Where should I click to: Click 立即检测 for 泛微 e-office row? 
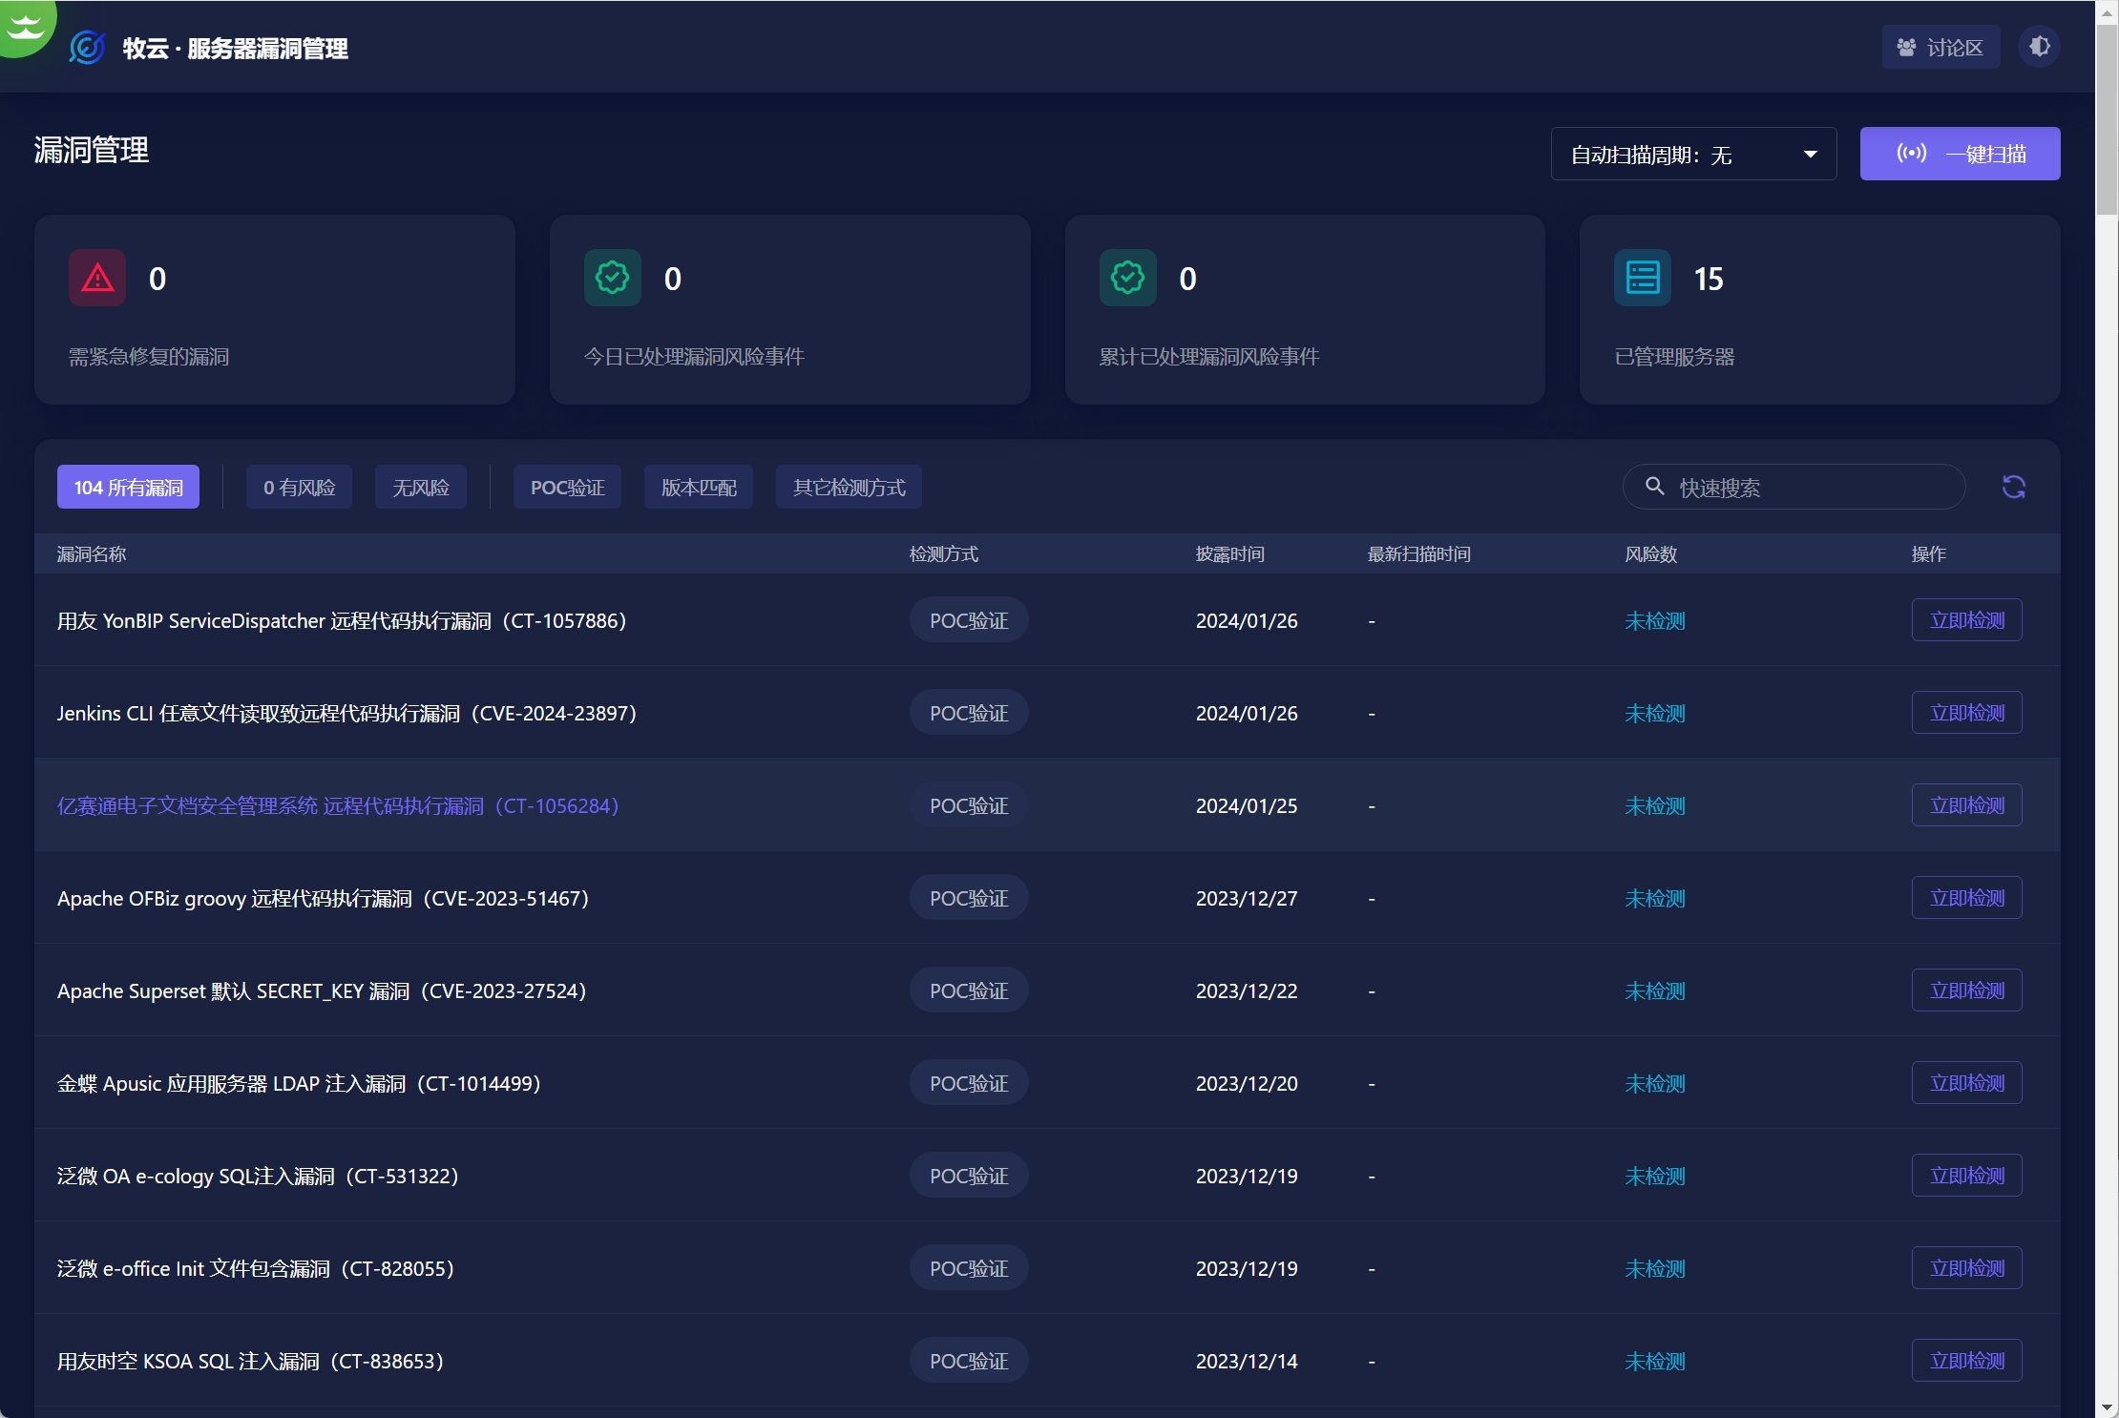pos(1967,1268)
